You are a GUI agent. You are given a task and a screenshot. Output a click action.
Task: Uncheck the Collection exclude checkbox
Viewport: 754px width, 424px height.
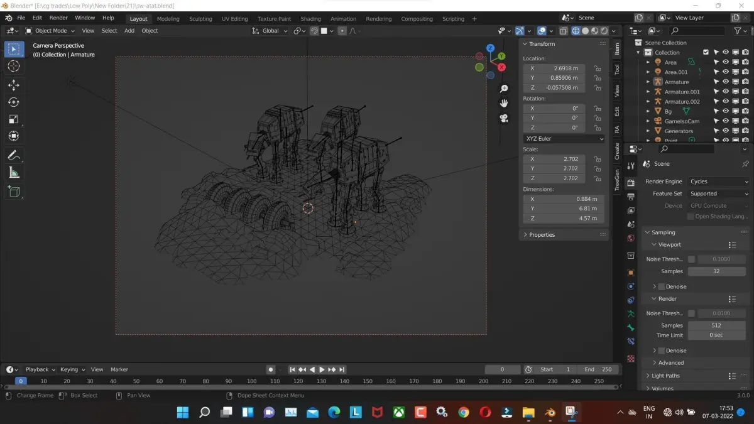(706, 53)
